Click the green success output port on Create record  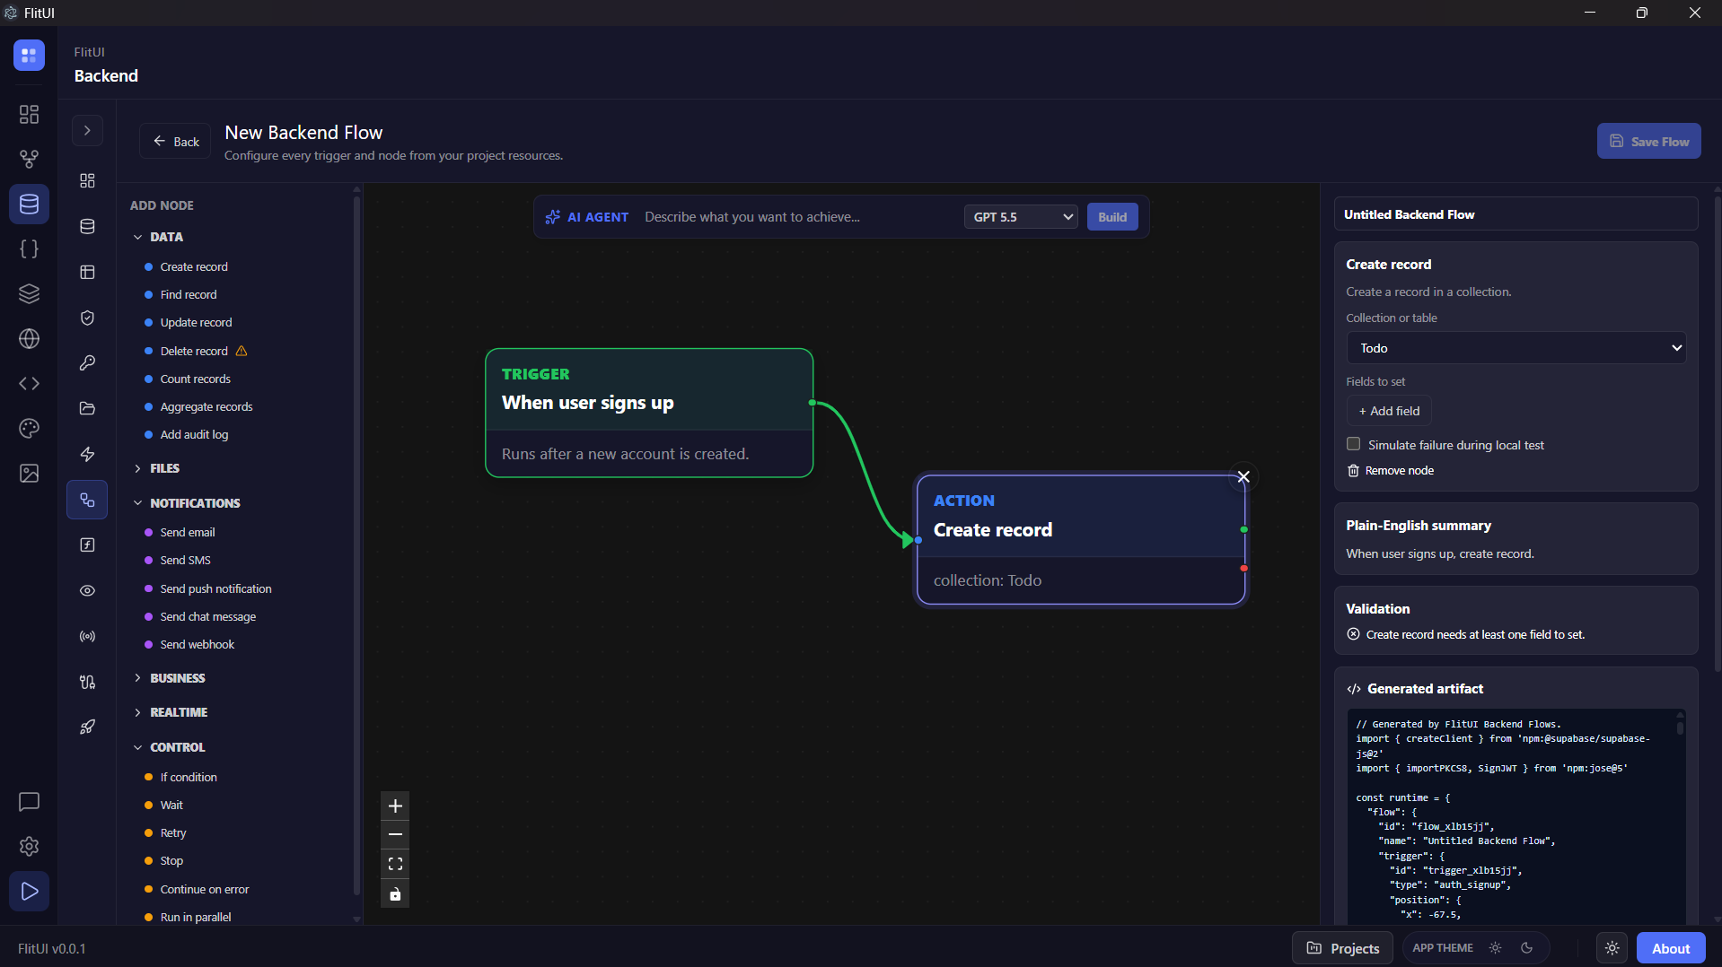[x=1243, y=530]
